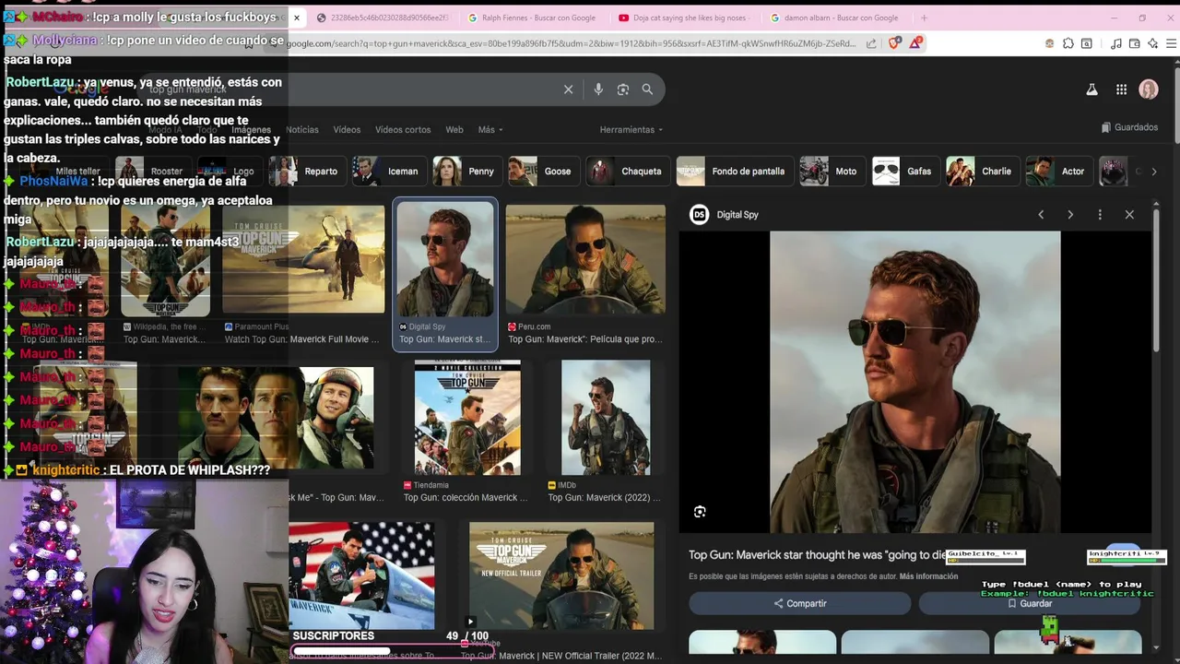The image size is (1180, 664).
Task: Close the image preview panel
Action: 1129,215
